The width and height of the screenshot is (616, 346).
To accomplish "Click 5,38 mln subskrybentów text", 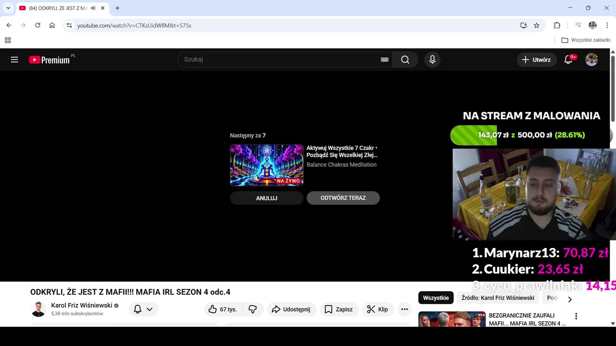I will pyautogui.click(x=77, y=314).
